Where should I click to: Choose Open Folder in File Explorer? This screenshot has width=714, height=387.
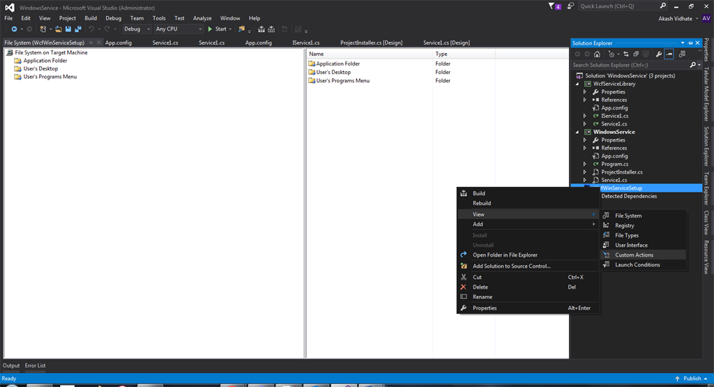[x=528, y=255]
